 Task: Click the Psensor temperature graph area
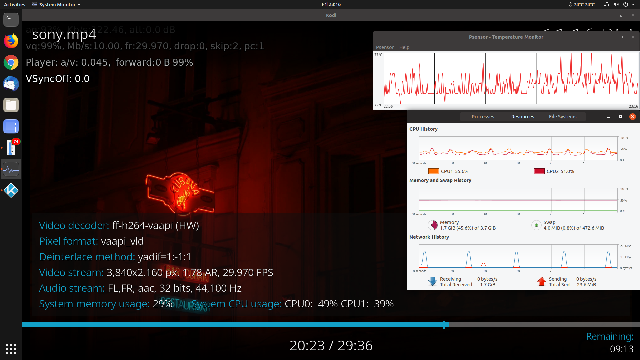pos(511,78)
